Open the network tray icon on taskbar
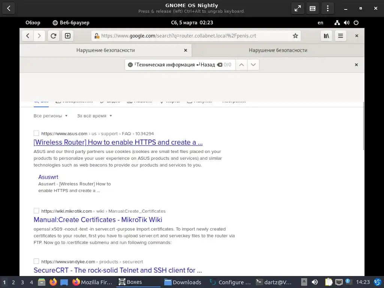This screenshot has width=384, height=288. click(x=339, y=282)
